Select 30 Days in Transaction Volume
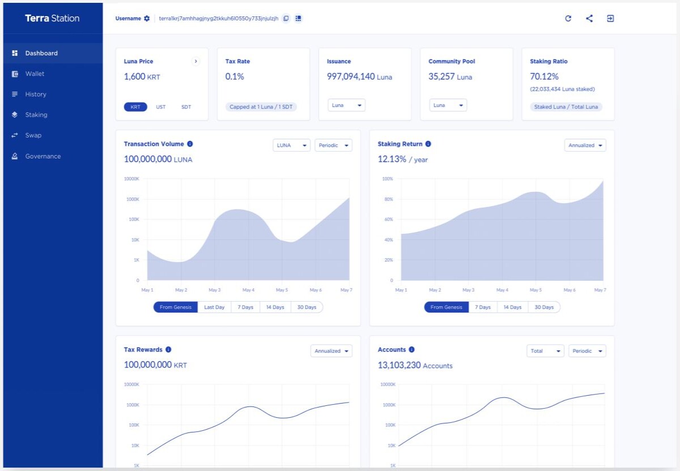Image resolution: width=680 pixels, height=471 pixels. [x=307, y=307]
